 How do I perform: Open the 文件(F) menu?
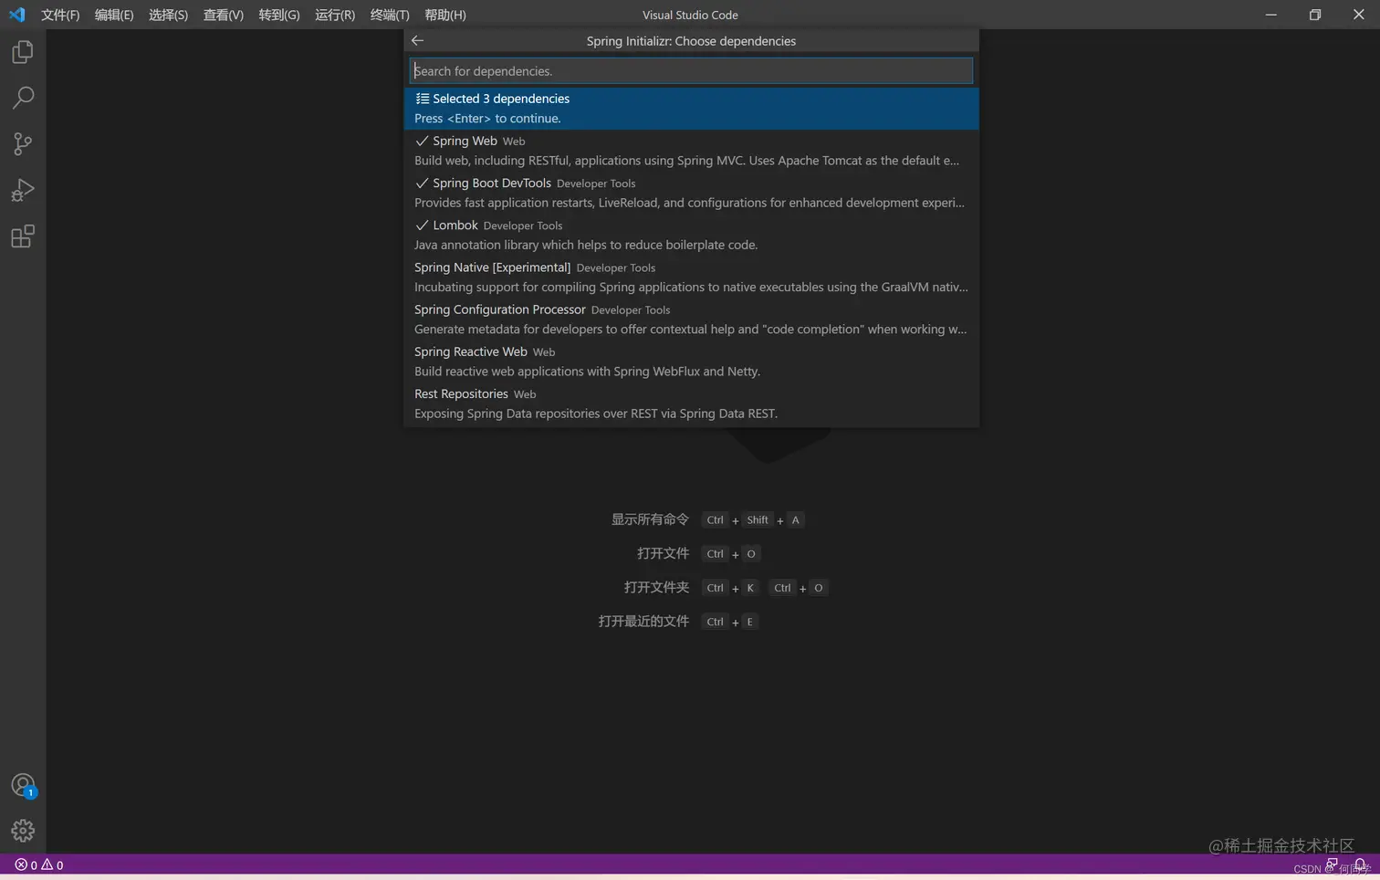pos(60,15)
